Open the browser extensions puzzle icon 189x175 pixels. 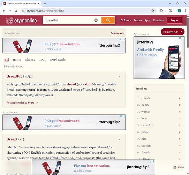[161, 10]
